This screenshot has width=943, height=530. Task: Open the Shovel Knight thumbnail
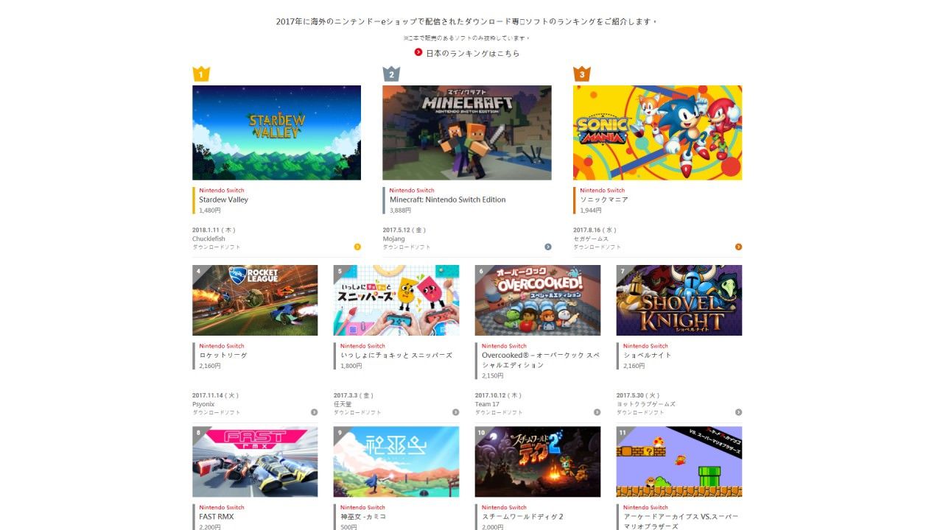coord(679,300)
